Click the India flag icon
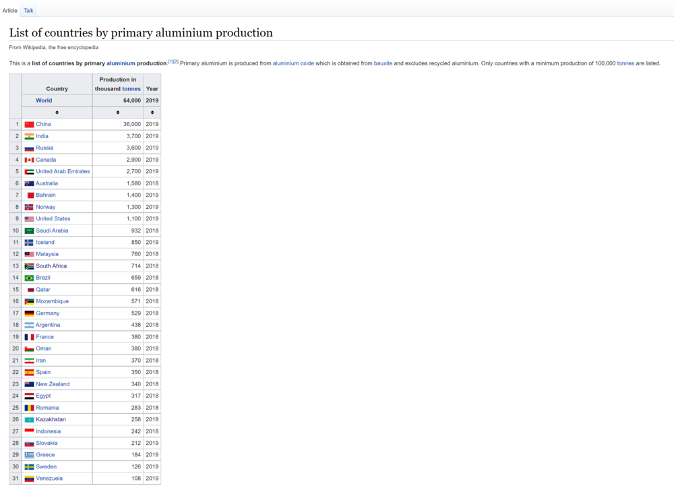 [x=30, y=135]
